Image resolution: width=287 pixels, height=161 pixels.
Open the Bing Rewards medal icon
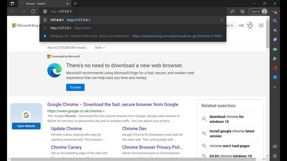[x=249, y=25]
